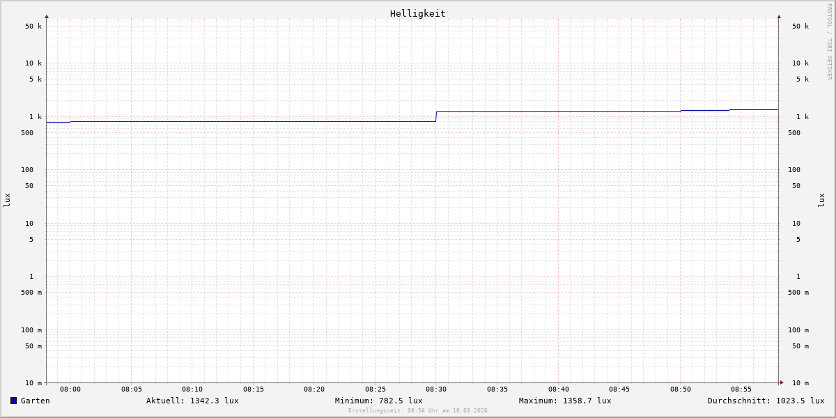Click the red arrow atop right y-axis
The image size is (836, 418).
779,16
